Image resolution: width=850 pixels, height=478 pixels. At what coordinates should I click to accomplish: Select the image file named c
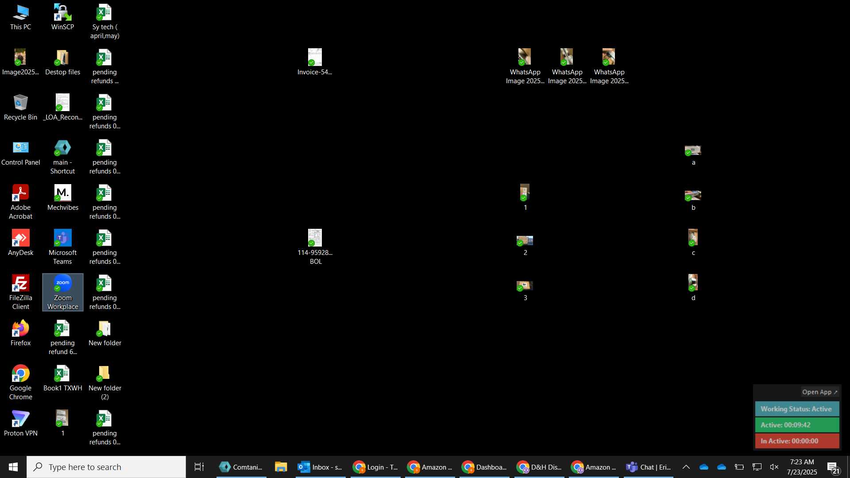click(693, 243)
